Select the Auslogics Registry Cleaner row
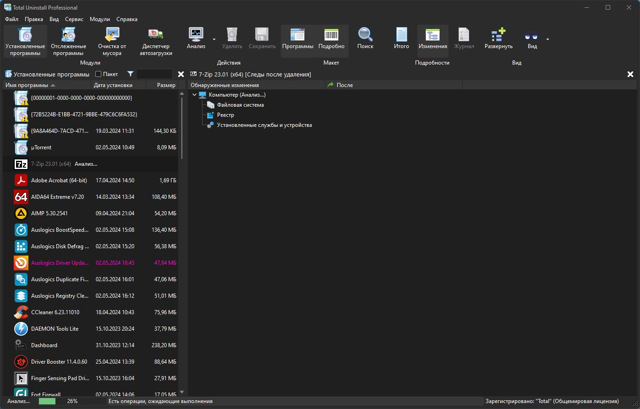The width and height of the screenshot is (640, 409). pyautogui.click(x=90, y=296)
